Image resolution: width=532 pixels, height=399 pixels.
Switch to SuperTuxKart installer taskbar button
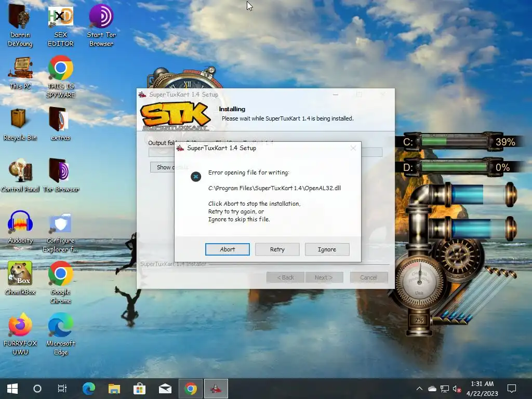(216, 389)
